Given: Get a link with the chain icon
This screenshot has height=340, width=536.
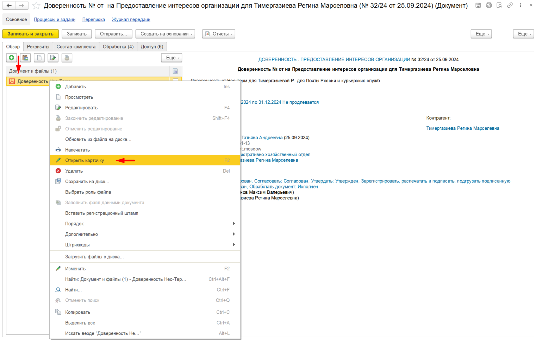Looking at the screenshot, I should pos(510,5).
